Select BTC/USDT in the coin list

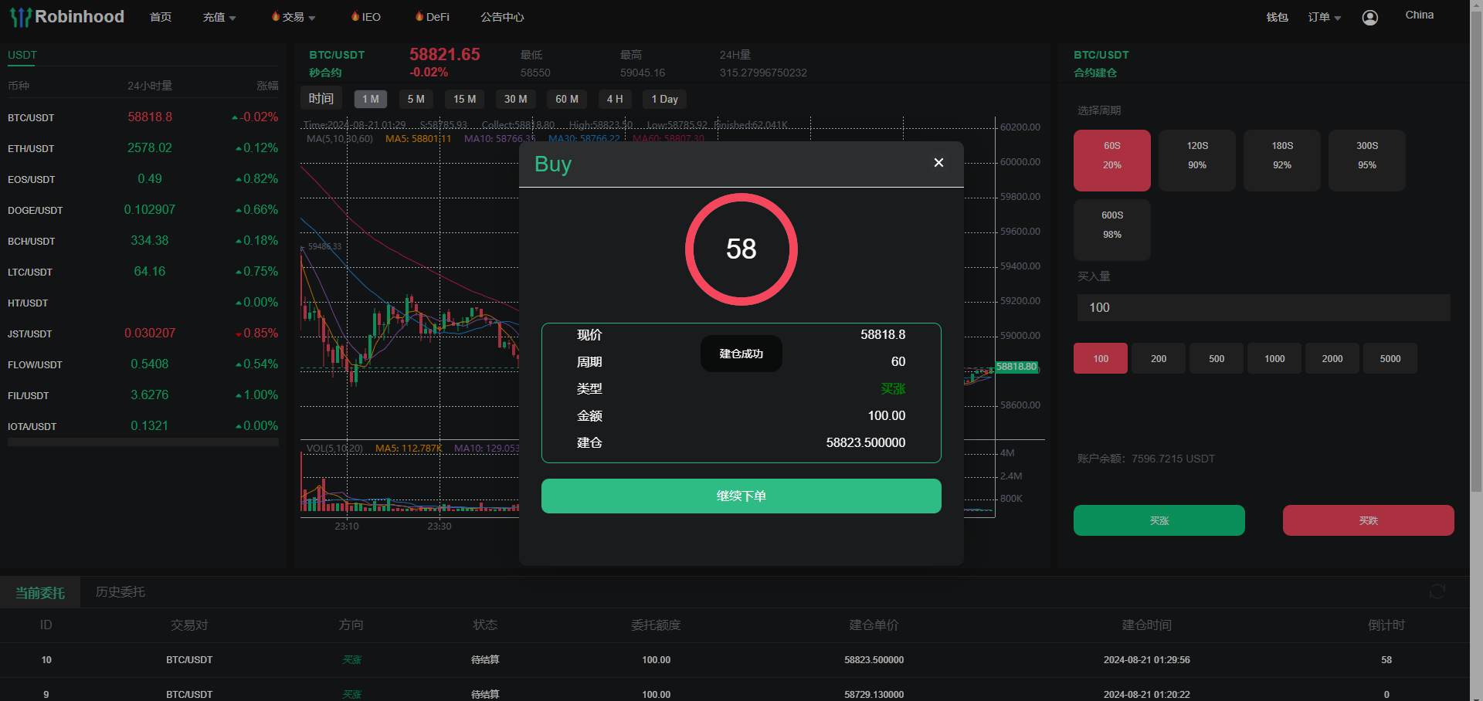[x=143, y=117]
